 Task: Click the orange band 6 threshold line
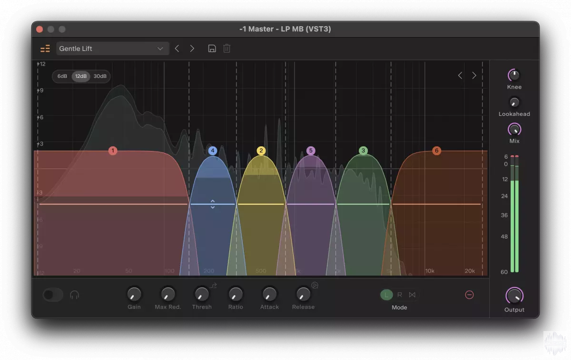coord(436,204)
